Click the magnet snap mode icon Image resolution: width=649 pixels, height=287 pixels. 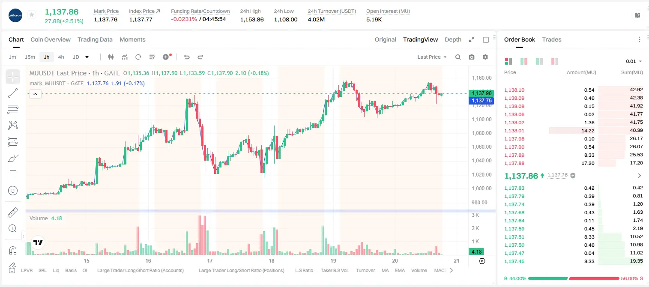tap(13, 251)
